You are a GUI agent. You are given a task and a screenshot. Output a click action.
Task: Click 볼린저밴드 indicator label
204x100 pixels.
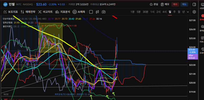point(8,27)
